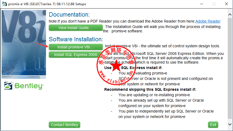233x131 pixels.
Task: Click the window title text 'promis-e V8i (SELECTseries 7)'
Action: (32, 4)
